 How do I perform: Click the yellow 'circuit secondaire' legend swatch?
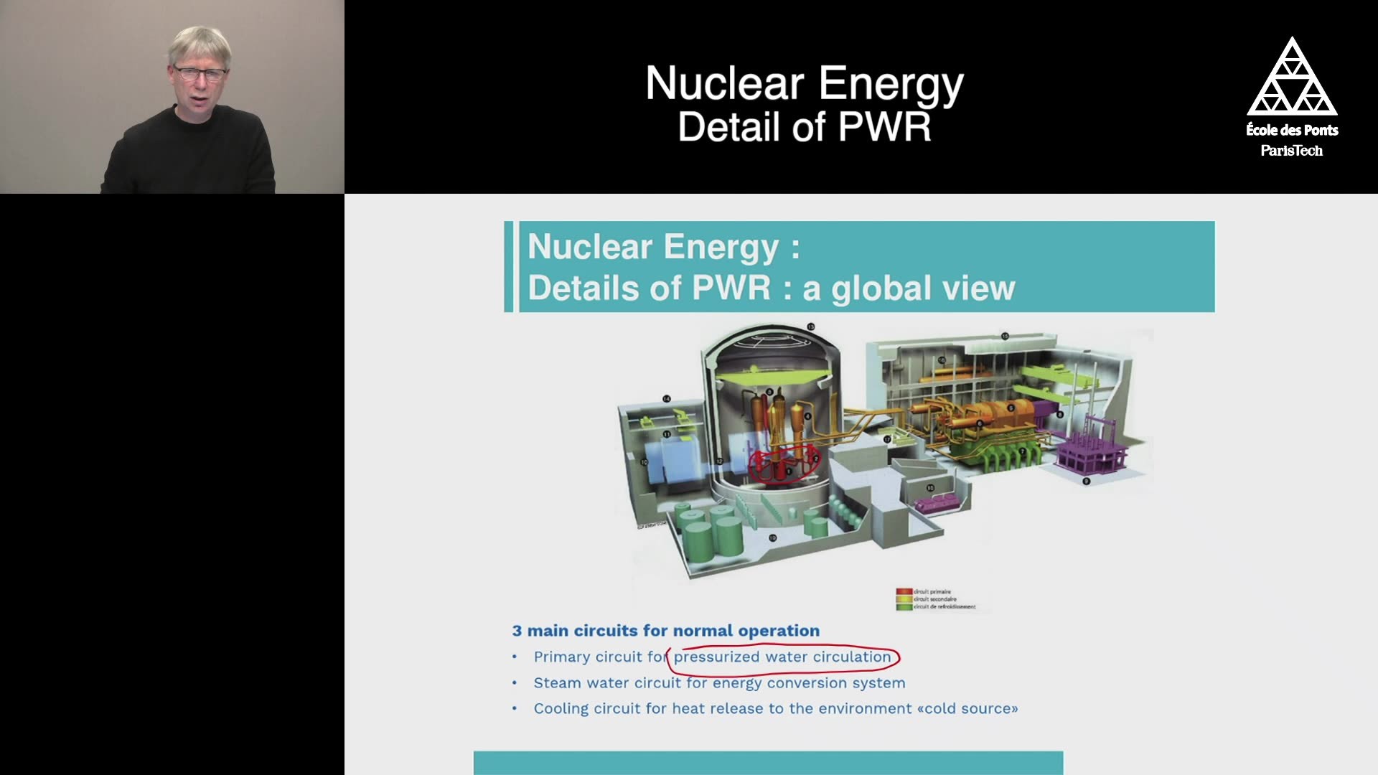coord(904,599)
